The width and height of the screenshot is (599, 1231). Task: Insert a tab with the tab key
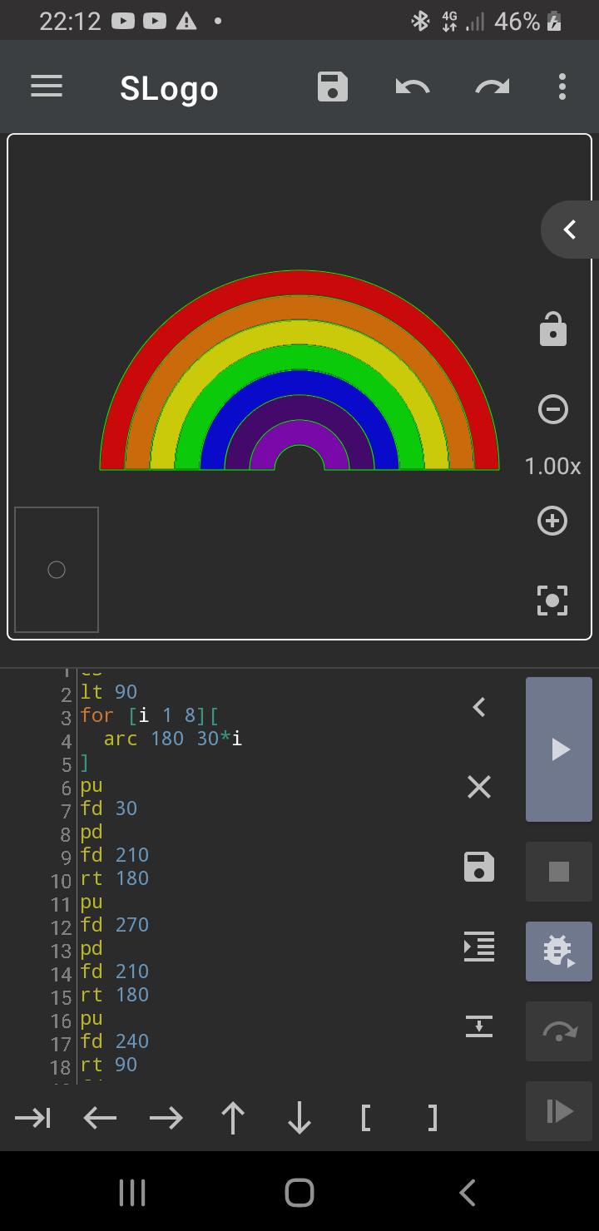pyautogui.click(x=33, y=1118)
